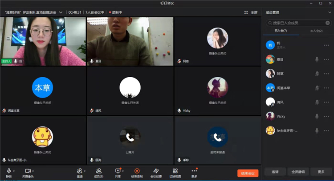Image resolution: width=334 pixels, height=181 pixels.
Task: Click the cartoon avatar on fe金典牙医 tile
Action: (x=42, y=137)
